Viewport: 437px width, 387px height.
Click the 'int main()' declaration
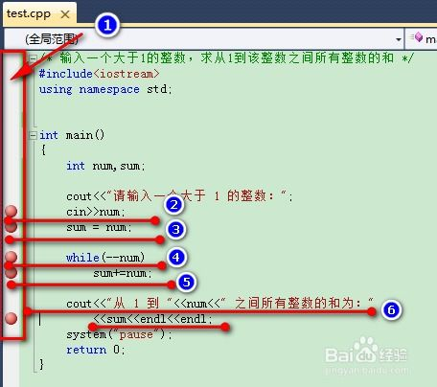[x=72, y=135]
